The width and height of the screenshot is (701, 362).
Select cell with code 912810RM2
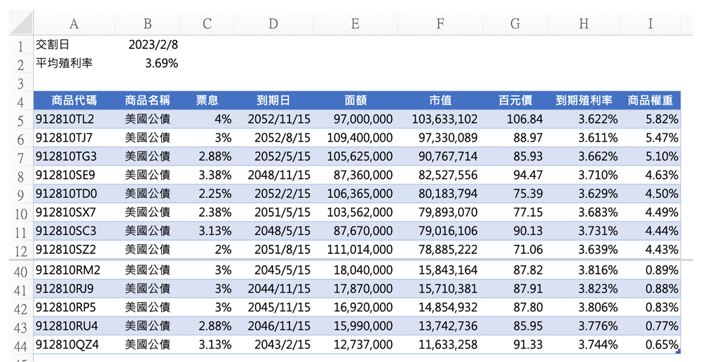tap(74, 270)
